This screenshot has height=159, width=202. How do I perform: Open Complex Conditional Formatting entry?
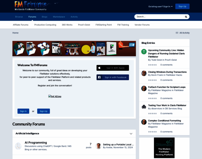click(165, 121)
